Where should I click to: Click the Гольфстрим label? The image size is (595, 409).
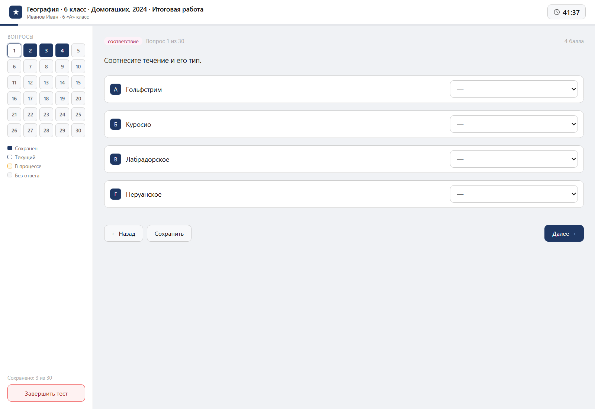coord(144,90)
